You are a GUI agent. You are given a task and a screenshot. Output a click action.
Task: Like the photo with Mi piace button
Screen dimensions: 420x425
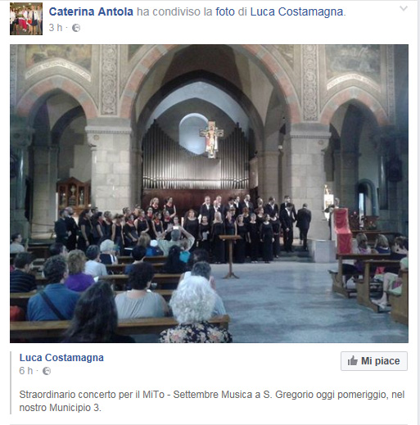pos(374,361)
